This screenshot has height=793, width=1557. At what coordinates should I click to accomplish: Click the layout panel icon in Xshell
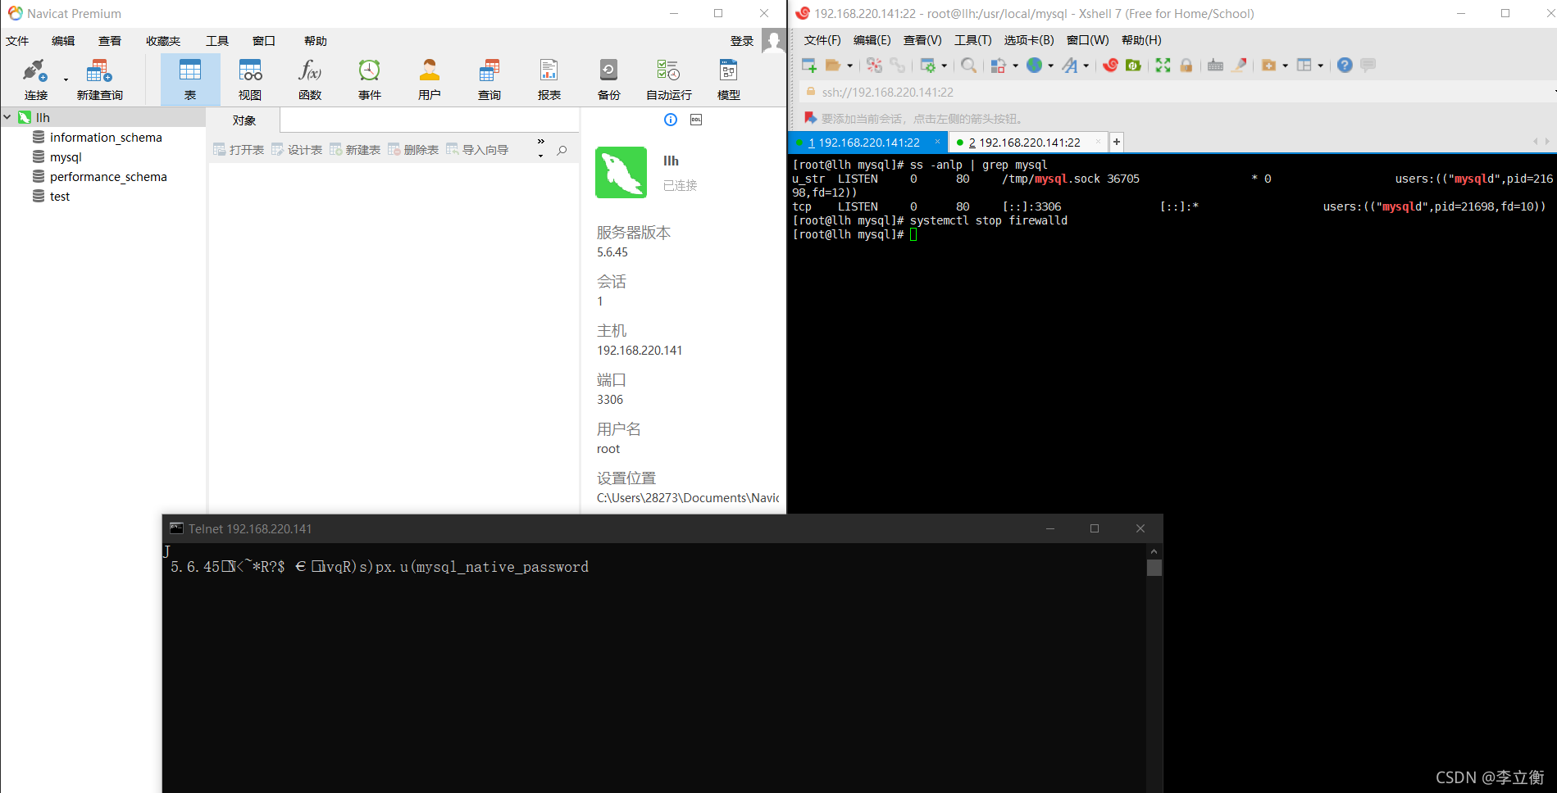[1304, 66]
